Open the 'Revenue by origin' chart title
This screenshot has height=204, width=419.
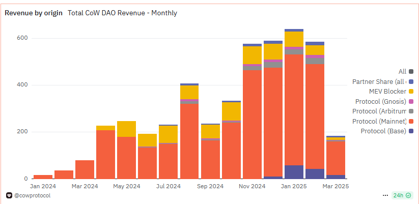click(34, 13)
